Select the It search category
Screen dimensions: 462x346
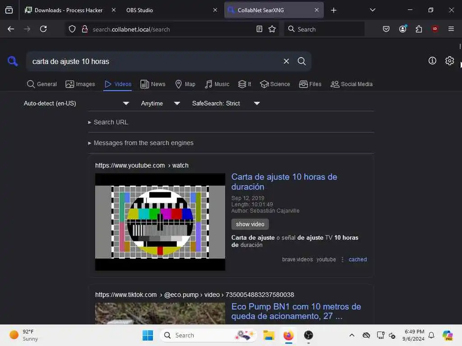point(245,84)
